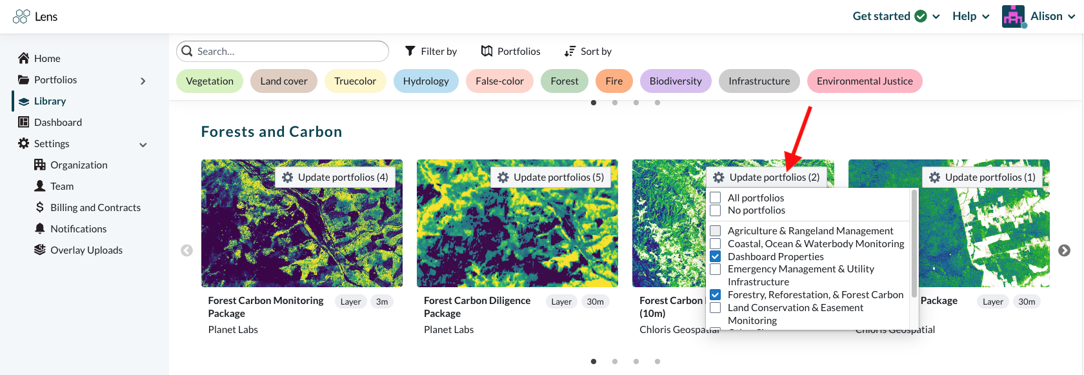This screenshot has height=375, width=1084.
Task: Click the right carousel arrow
Action: pyautogui.click(x=1064, y=250)
